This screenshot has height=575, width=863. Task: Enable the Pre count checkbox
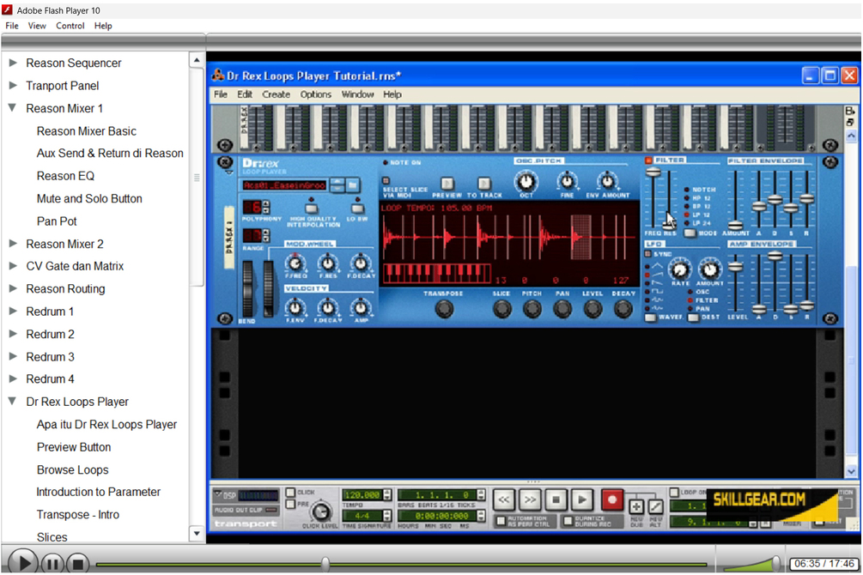tap(290, 504)
